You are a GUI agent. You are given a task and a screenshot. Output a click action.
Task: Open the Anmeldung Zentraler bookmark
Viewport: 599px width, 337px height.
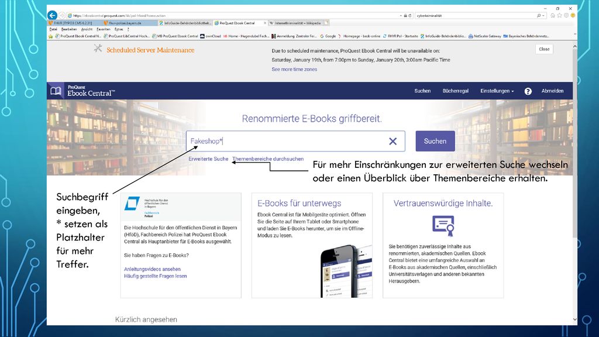tap(294, 36)
